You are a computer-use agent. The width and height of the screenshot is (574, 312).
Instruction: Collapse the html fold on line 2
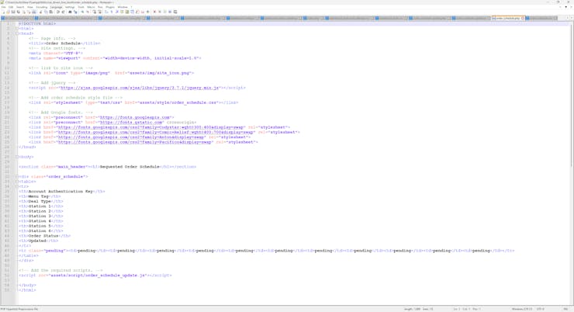17,28
